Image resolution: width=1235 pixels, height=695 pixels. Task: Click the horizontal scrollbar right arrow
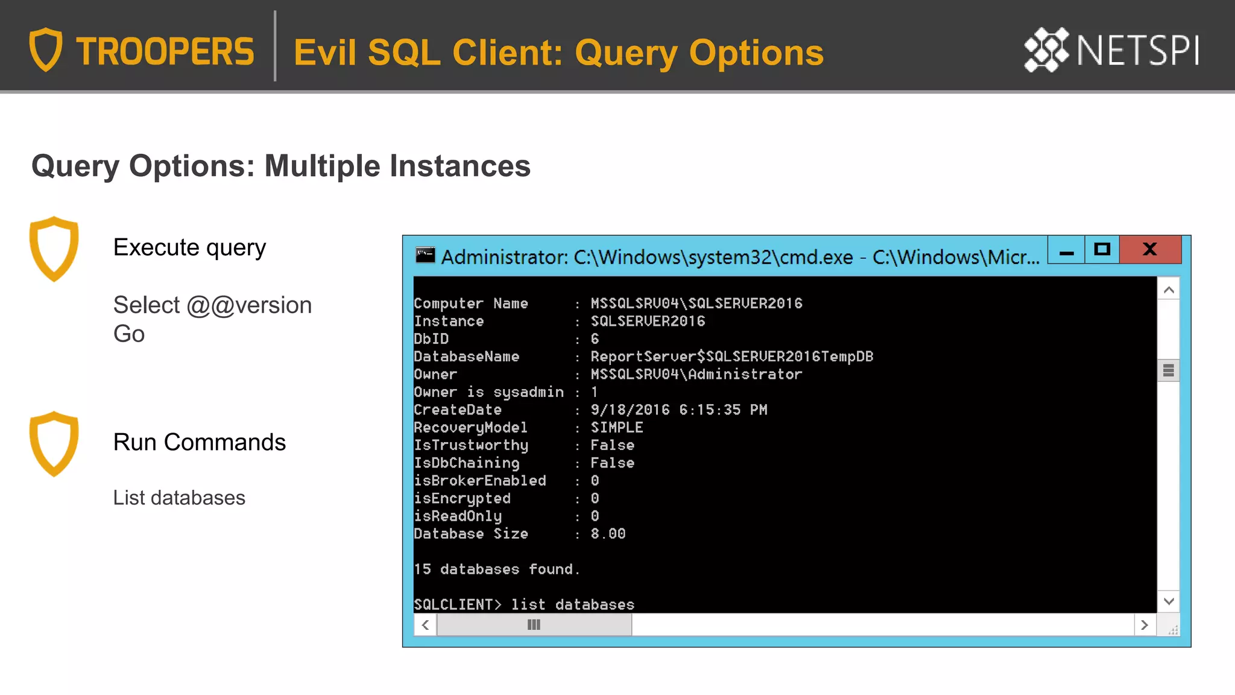[x=1145, y=625]
